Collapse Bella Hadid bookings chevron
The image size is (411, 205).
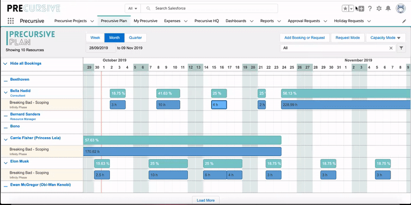click(6, 92)
